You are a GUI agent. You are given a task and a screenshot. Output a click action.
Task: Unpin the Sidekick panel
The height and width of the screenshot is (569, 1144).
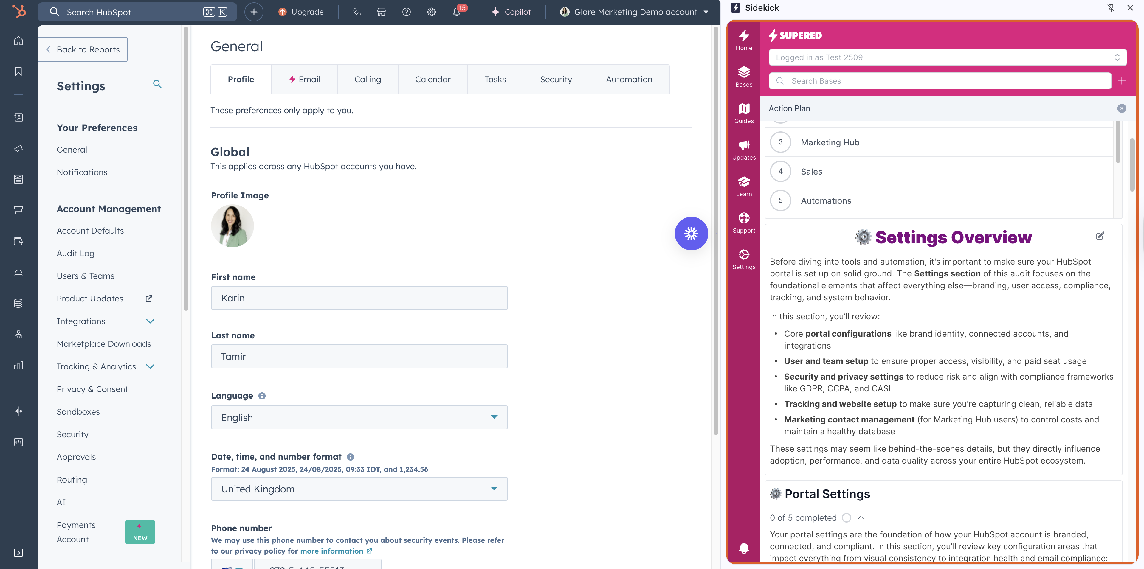(x=1111, y=7)
